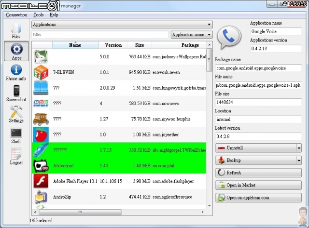Click the Applications version field 0.4.2.13
This screenshot has width=309, height=228.
[276, 48]
